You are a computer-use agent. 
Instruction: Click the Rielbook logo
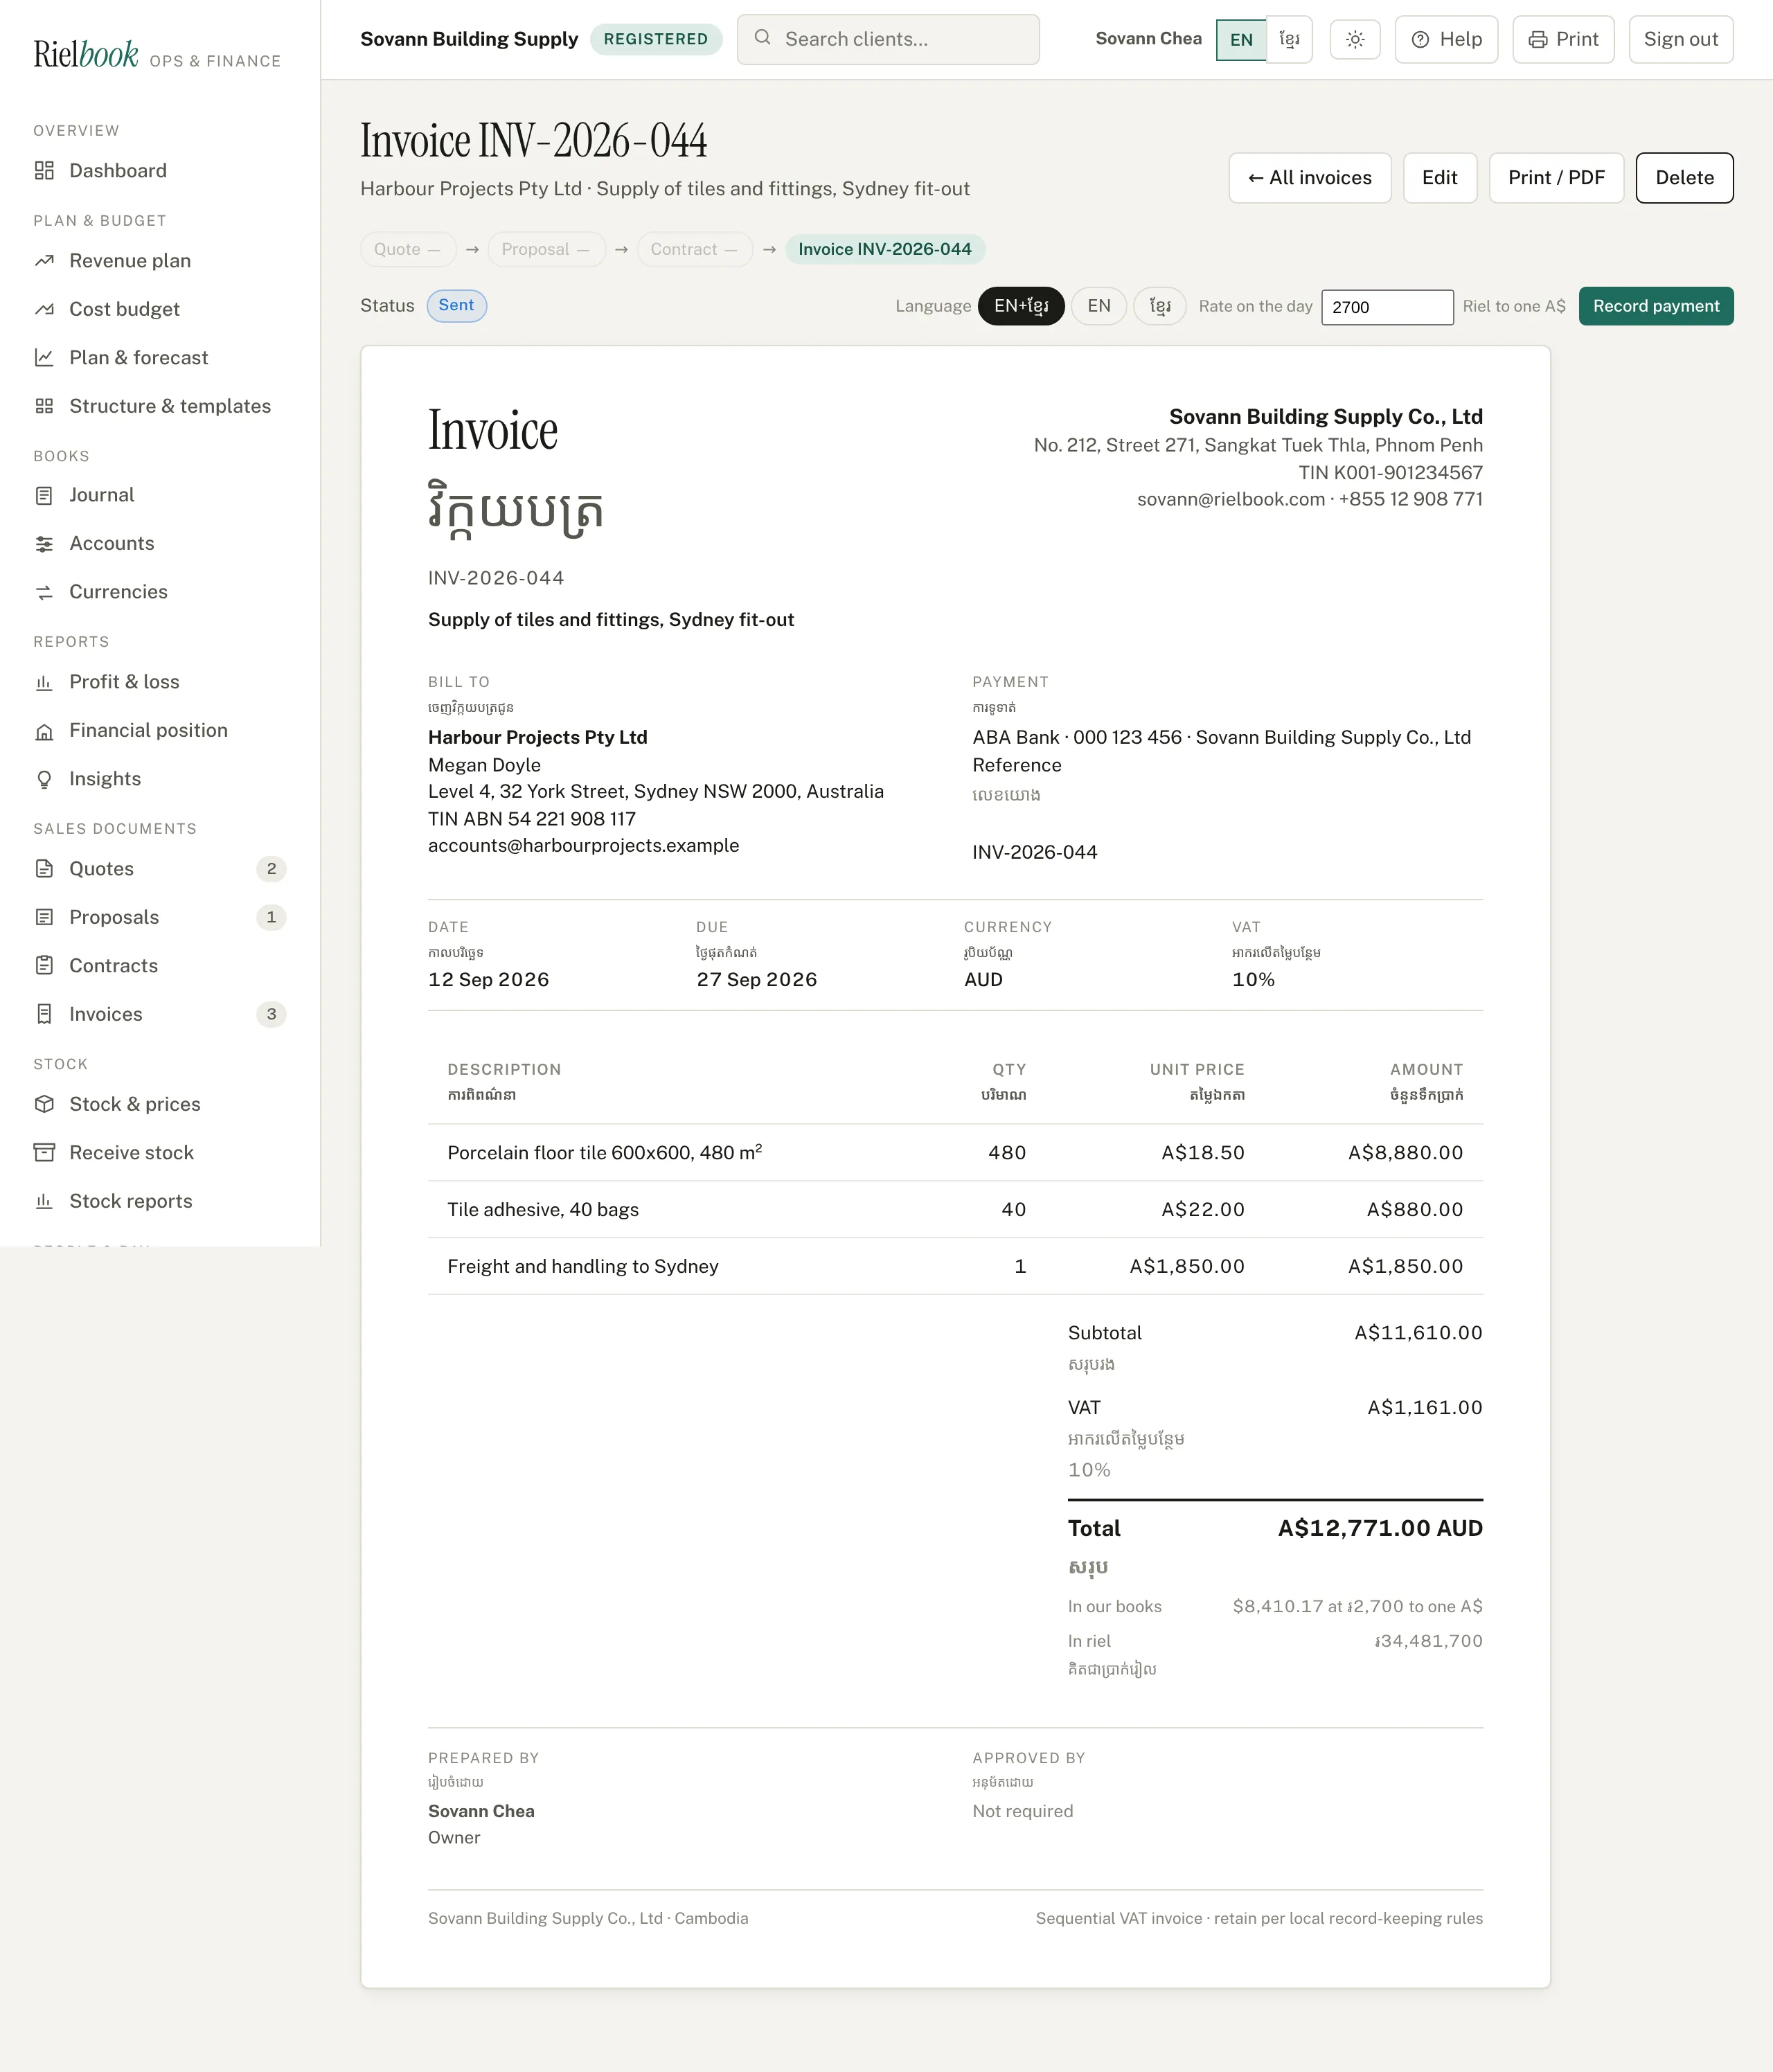click(86, 54)
